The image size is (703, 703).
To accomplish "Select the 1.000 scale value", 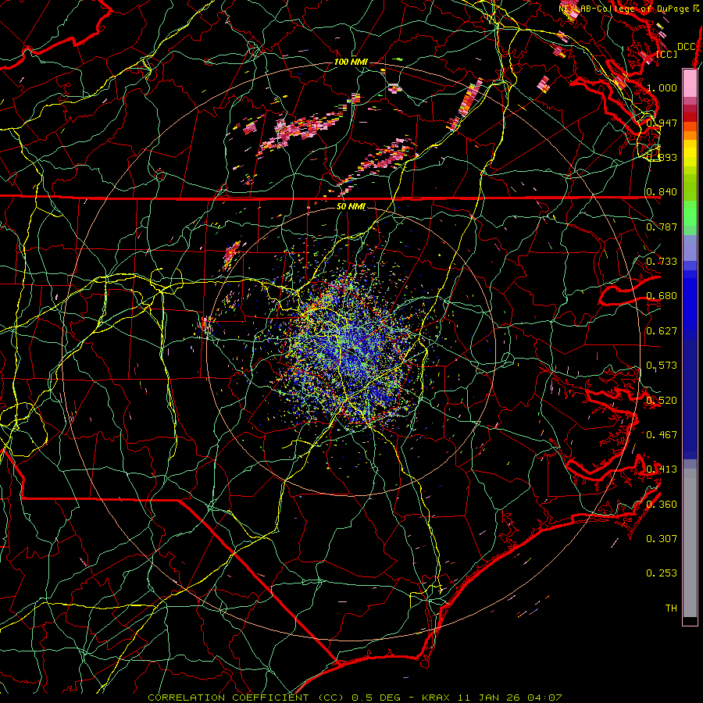I will [x=662, y=87].
